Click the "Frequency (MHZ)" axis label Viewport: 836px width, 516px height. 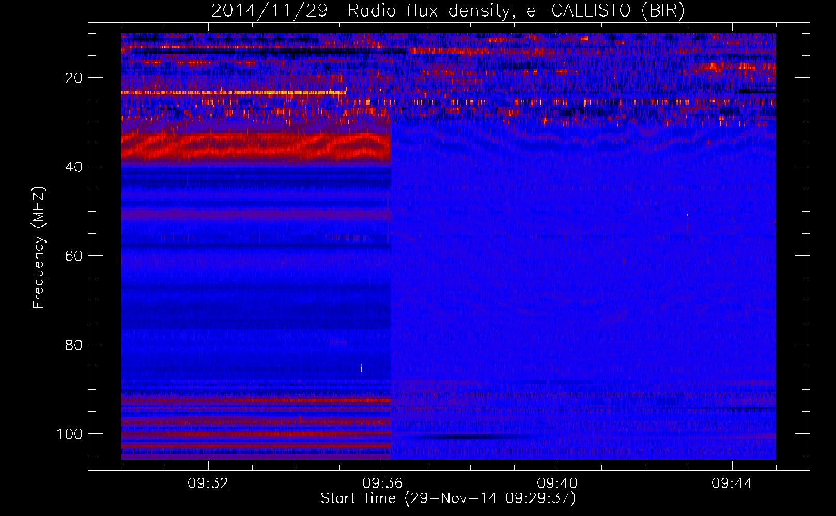[x=39, y=248]
